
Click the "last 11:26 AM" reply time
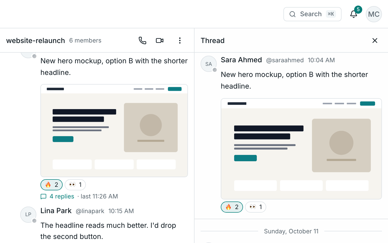pos(99,196)
